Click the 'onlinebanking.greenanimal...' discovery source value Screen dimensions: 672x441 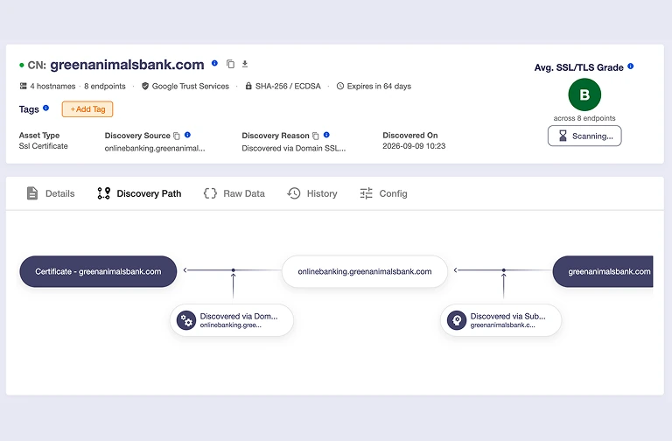[x=155, y=148]
